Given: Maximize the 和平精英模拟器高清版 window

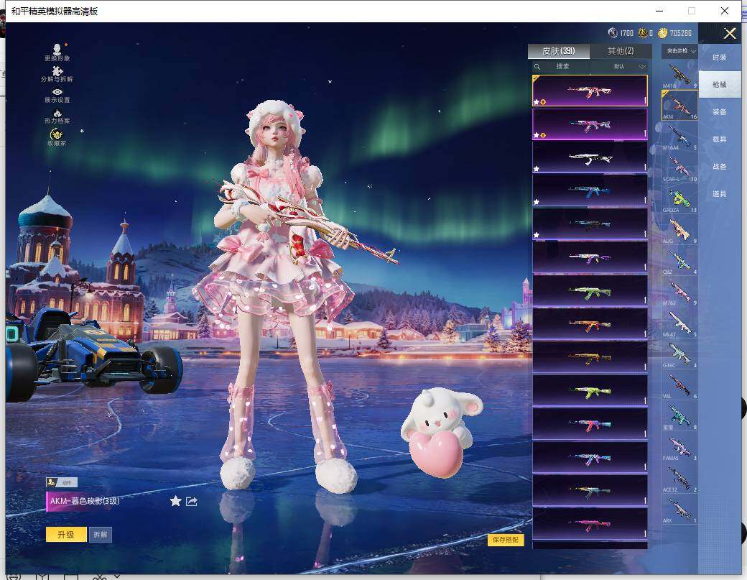Looking at the screenshot, I should 692,11.
